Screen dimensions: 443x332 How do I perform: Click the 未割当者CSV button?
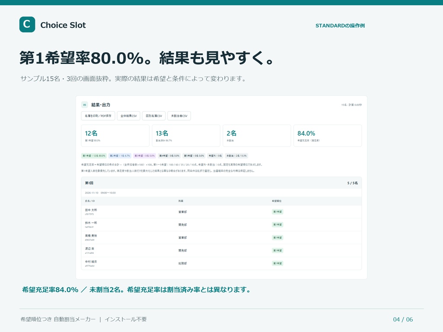(179, 116)
